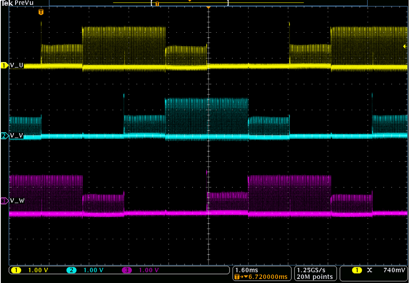This screenshot has height=283, width=409.
Task: Click the orange horizontal reference triangle at top center
Action: click(208, 8)
